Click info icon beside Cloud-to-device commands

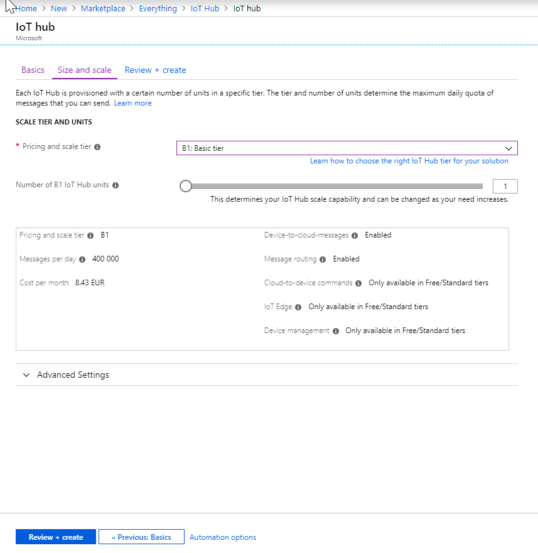coord(358,283)
